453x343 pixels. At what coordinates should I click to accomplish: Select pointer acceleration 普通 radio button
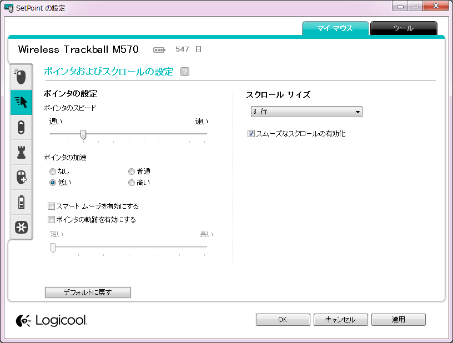pyautogui.click(x=132, y=172)
